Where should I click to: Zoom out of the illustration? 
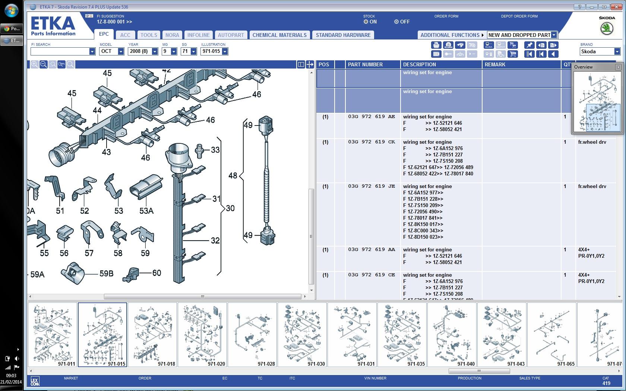(44, 64)
